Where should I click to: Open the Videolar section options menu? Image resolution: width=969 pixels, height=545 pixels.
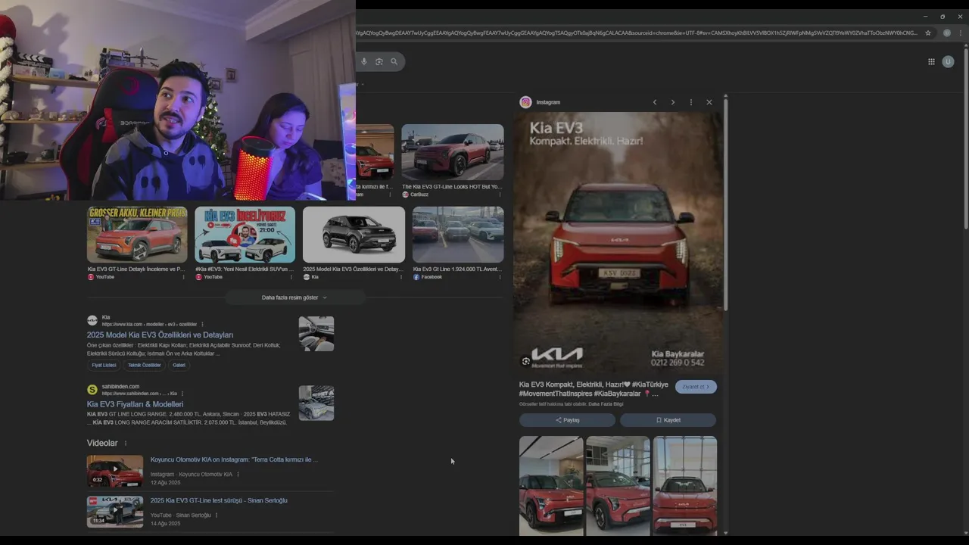(x=126, y=444)
